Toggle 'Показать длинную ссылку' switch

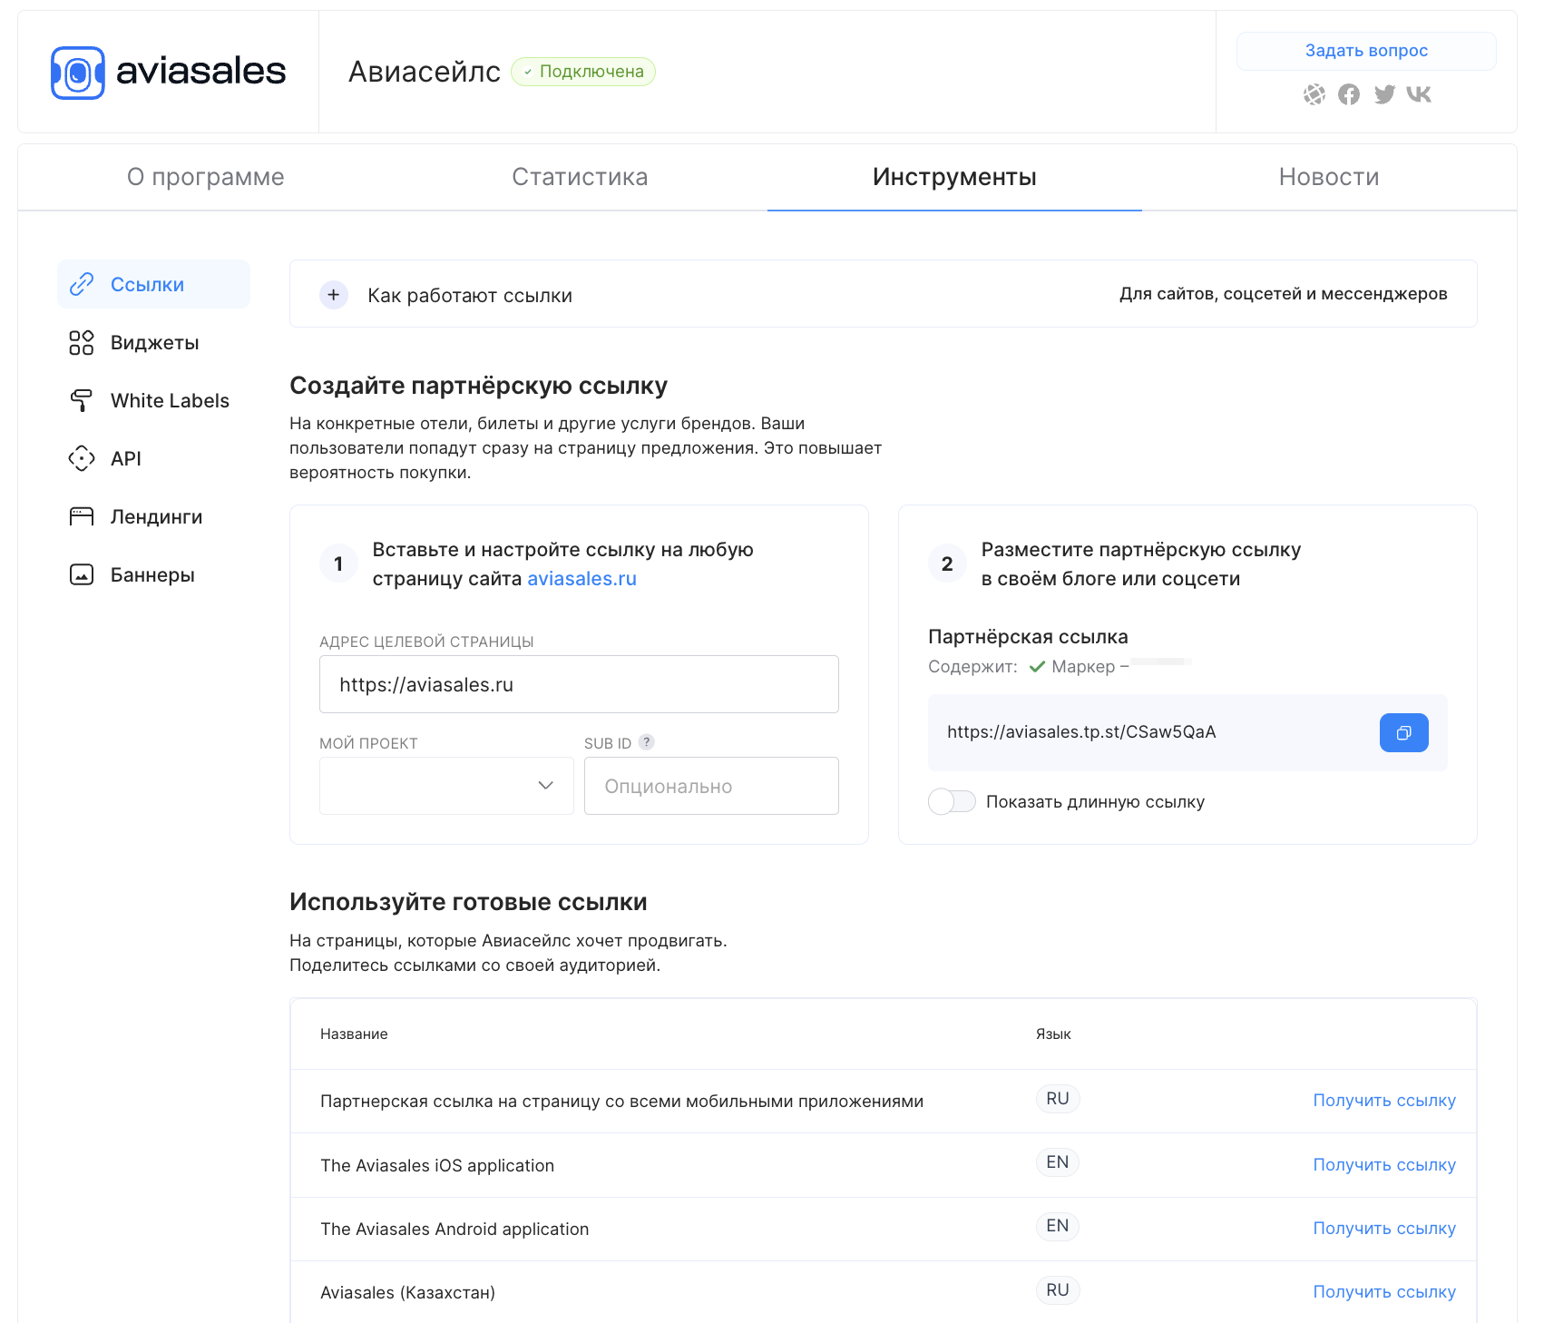tap(952, 801)
